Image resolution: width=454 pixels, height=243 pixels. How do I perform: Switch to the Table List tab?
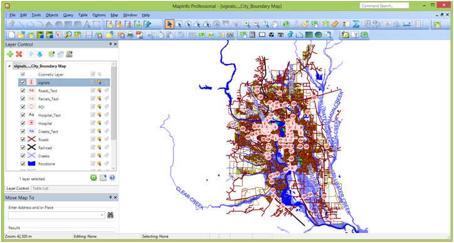point(41,189)
